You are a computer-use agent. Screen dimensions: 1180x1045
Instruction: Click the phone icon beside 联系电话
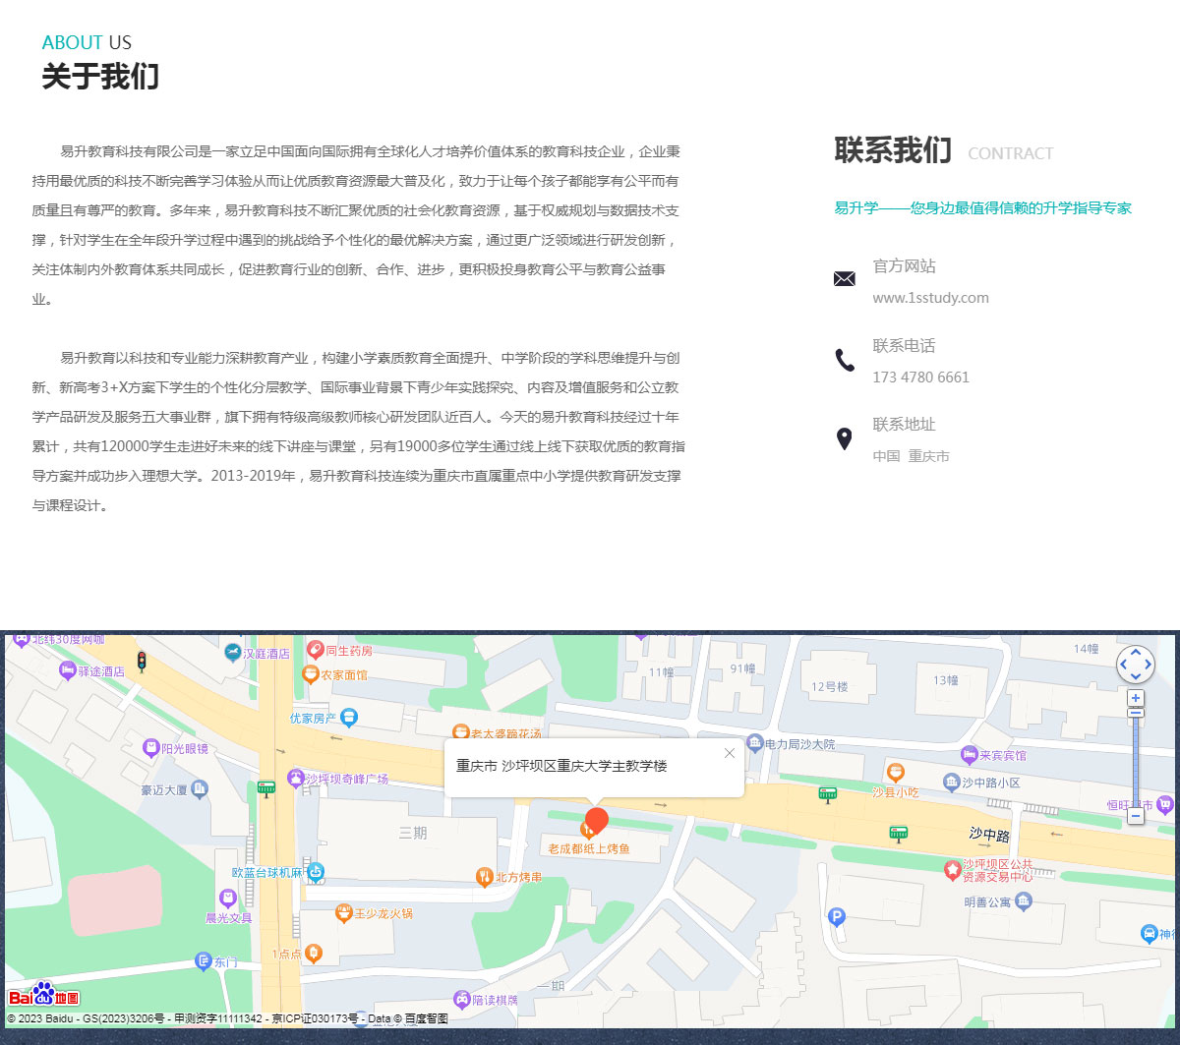pyautogui.click(x=844, y=360)
